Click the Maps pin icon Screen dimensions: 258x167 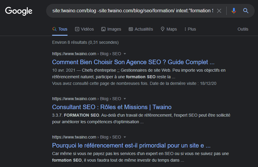click(x=162, y=29)
